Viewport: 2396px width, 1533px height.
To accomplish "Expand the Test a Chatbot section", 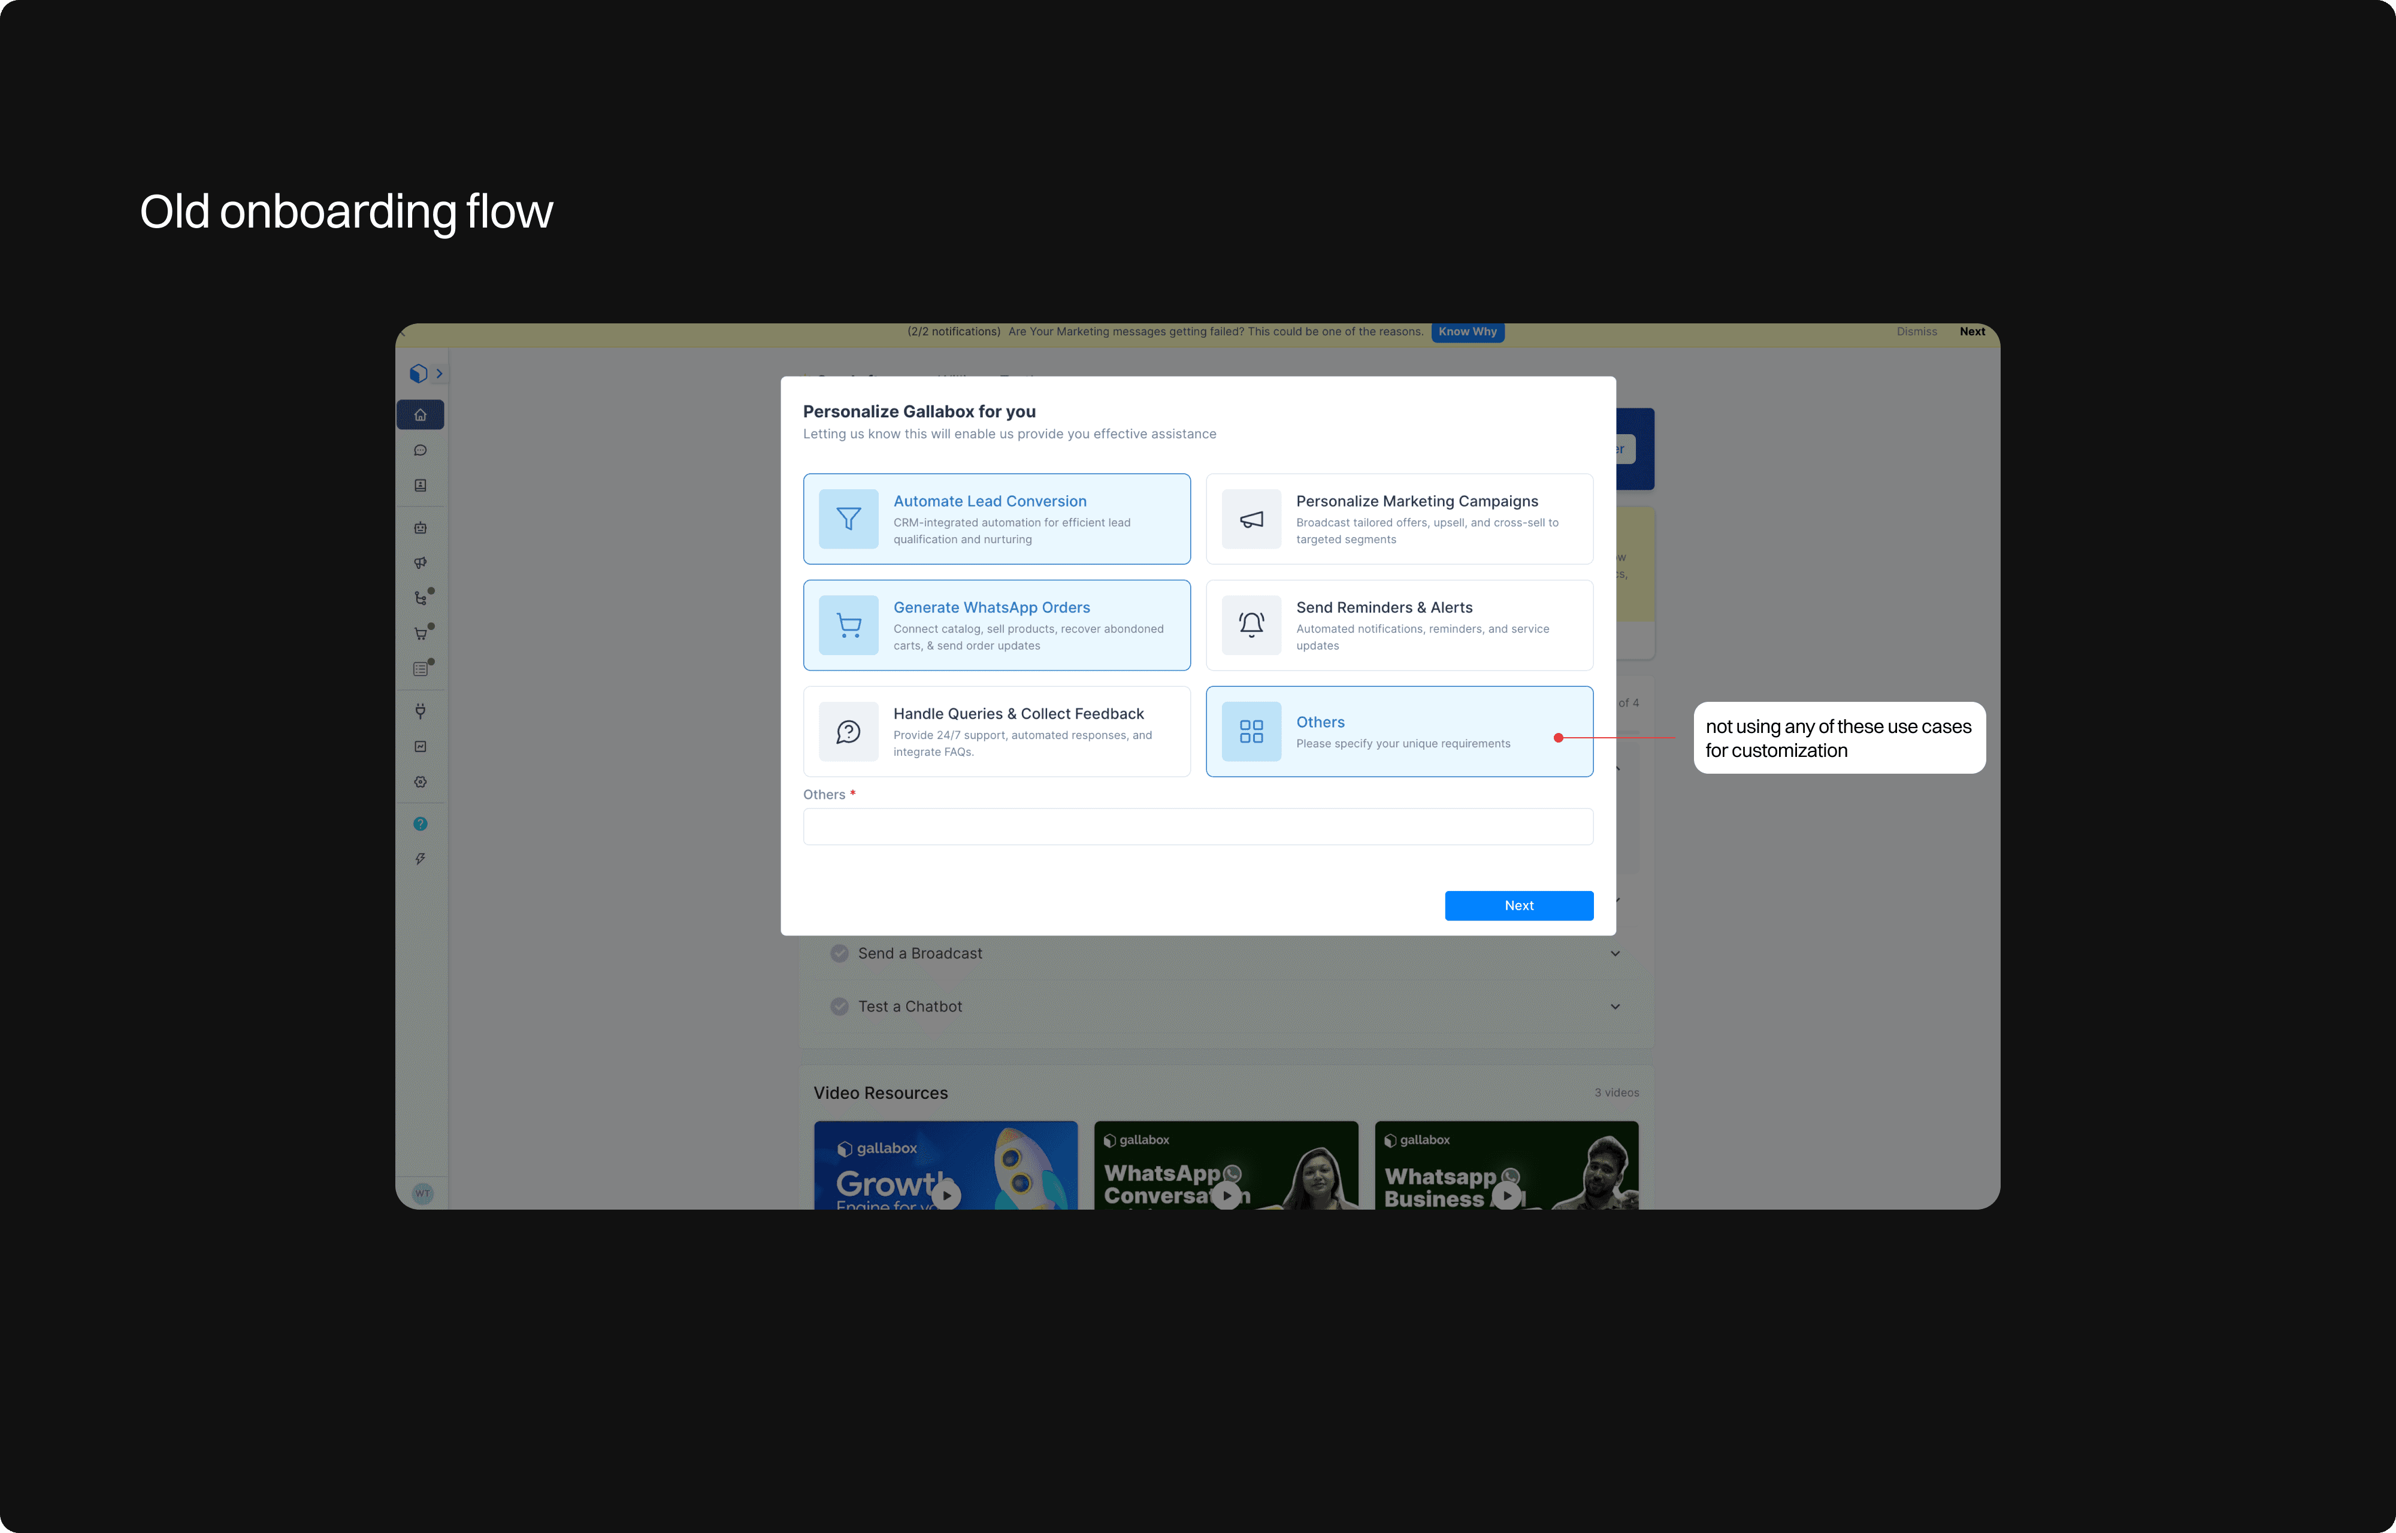I will [x=1614, y=1007].
